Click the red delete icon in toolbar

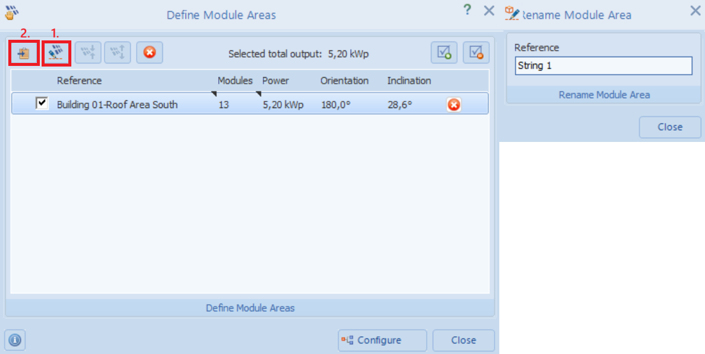coord(149,53)
